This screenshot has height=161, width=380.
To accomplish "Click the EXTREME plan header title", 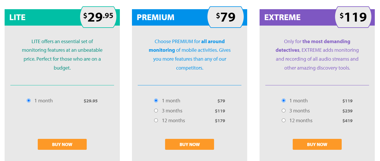I will coord(282,17).
